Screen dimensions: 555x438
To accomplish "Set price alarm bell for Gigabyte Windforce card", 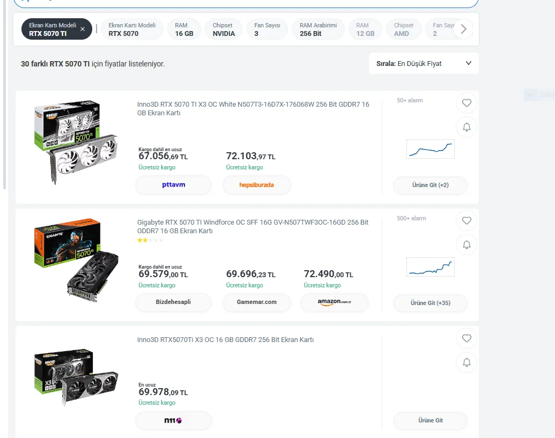I will [467, 245].
